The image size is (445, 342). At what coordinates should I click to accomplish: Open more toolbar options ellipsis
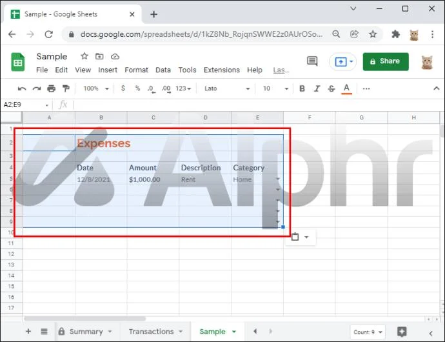(x=366, y=88)
